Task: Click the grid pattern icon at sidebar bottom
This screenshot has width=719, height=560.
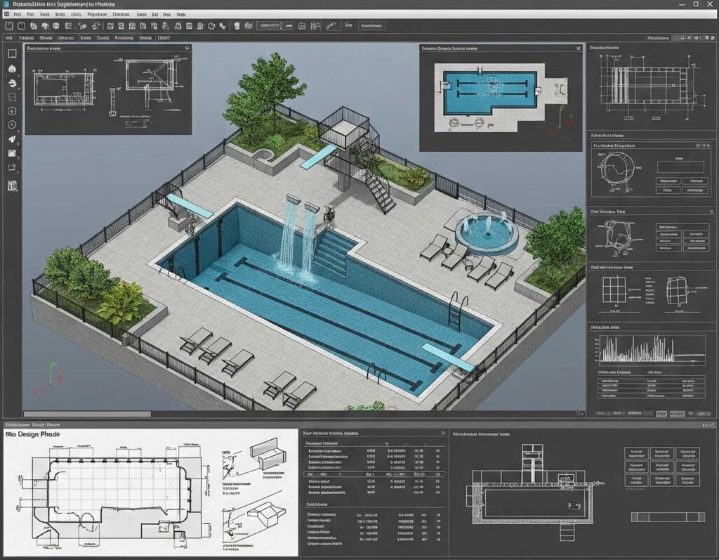Action: point(12,185)
